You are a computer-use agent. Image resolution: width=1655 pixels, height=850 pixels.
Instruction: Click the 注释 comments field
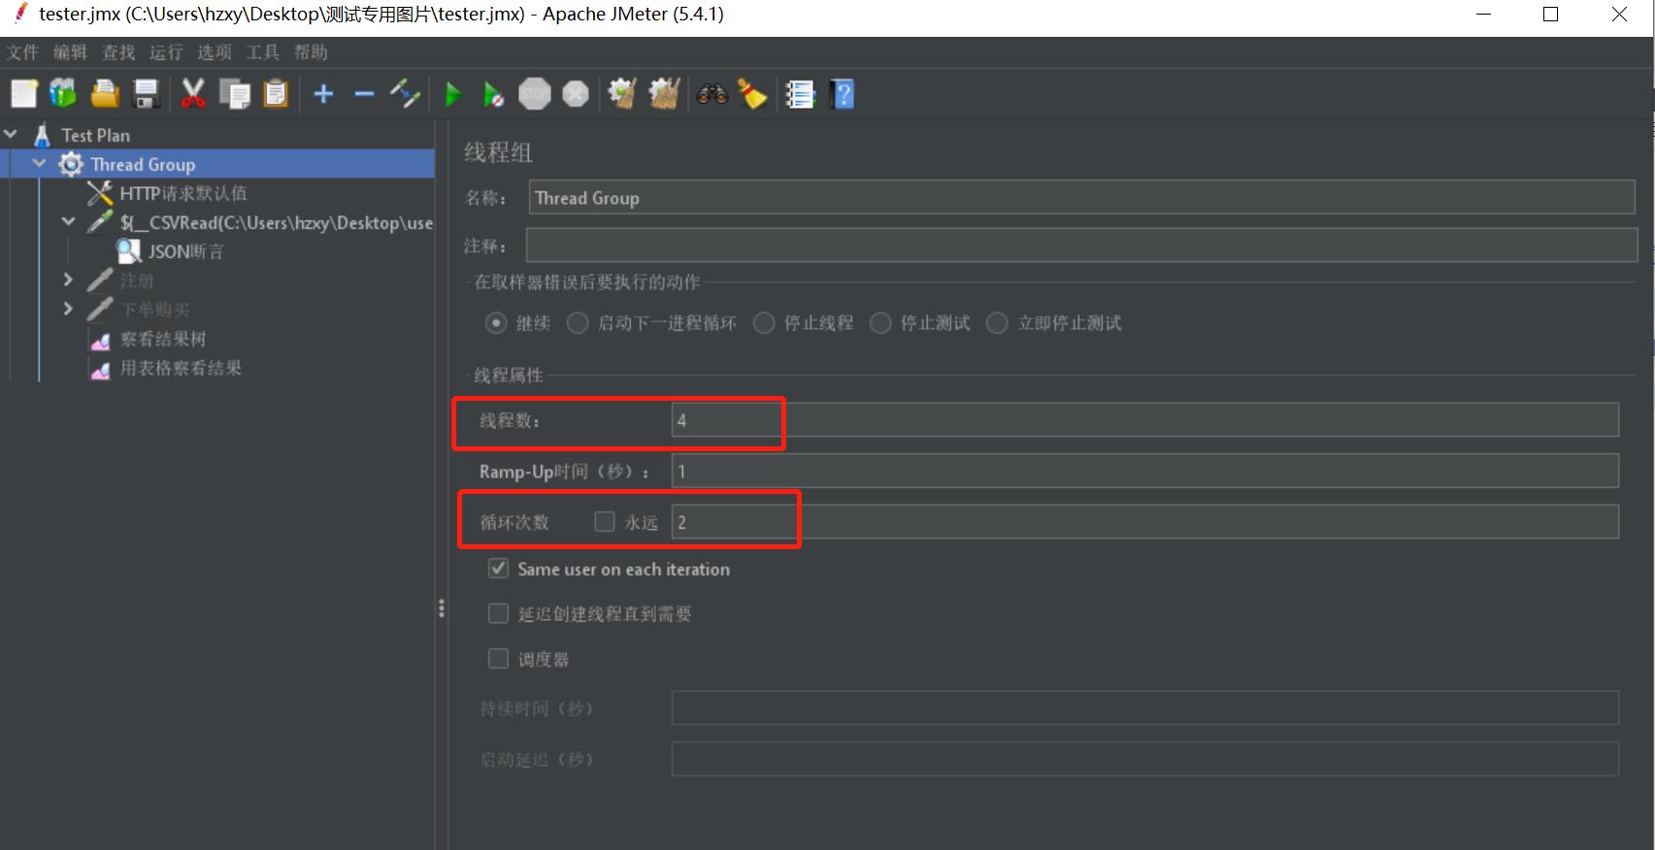tap(1081, 245)
